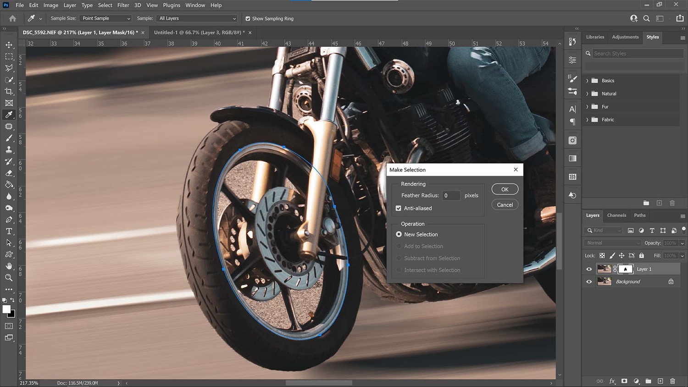This screenshot has width=688, height=387.
Task: Switch to the Untitled-1 document tab
Action: 199,33
